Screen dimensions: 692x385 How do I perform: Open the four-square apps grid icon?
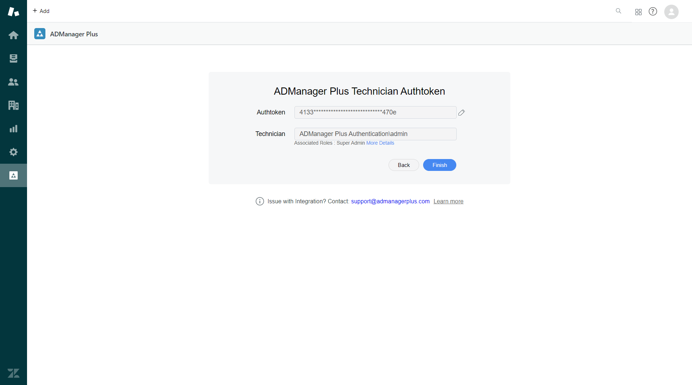(638, 11)
